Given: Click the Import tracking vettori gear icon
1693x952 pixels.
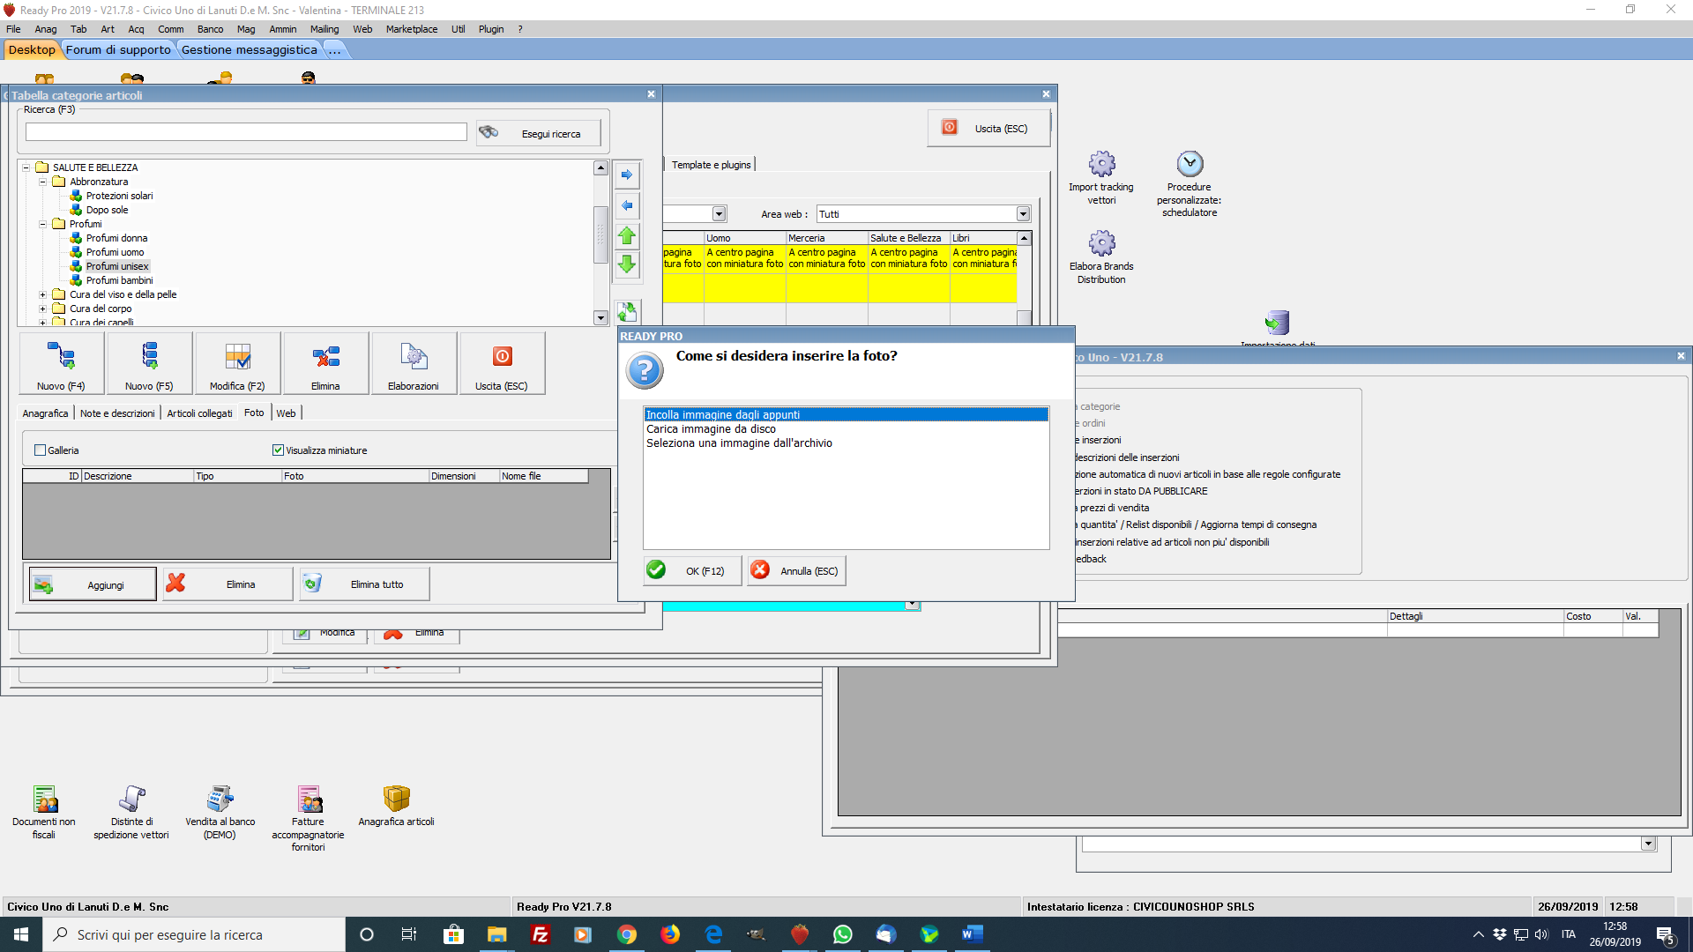Looking at the screenshot, I should (x=1101, y=164).
